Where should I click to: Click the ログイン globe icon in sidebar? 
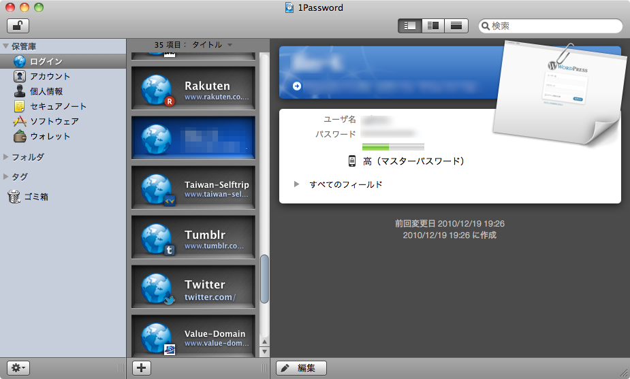pos(19,61)
